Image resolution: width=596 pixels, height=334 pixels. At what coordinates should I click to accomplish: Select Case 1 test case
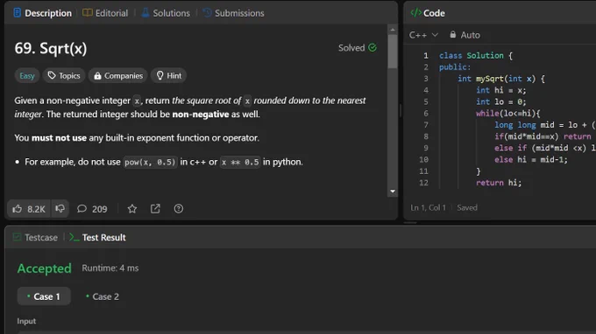coord(44,296)
